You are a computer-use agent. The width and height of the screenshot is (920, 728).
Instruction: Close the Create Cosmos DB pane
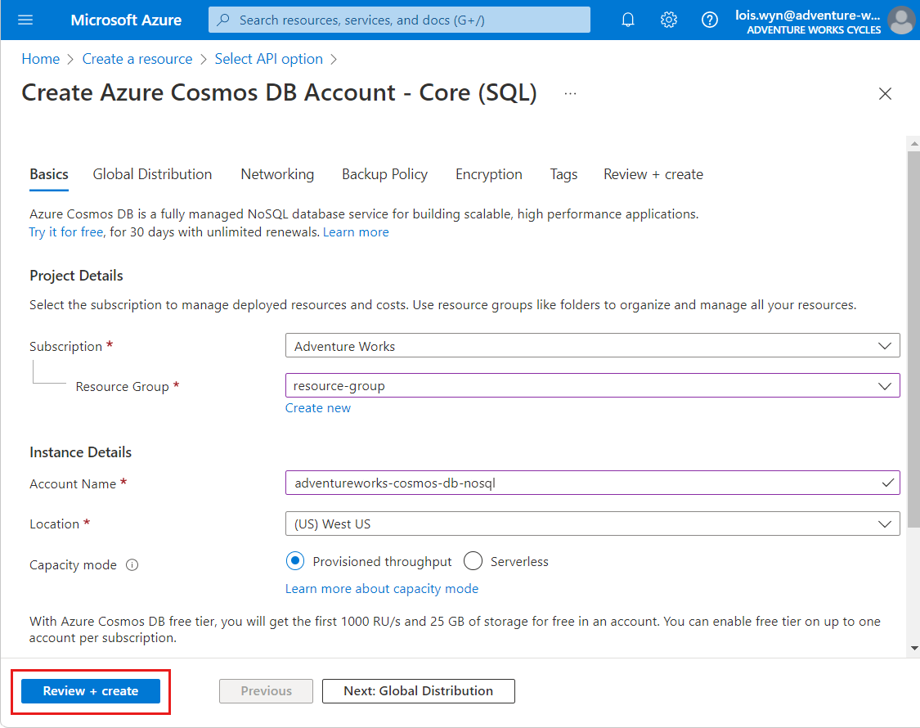pyautogui.click(x=885, y=94)
